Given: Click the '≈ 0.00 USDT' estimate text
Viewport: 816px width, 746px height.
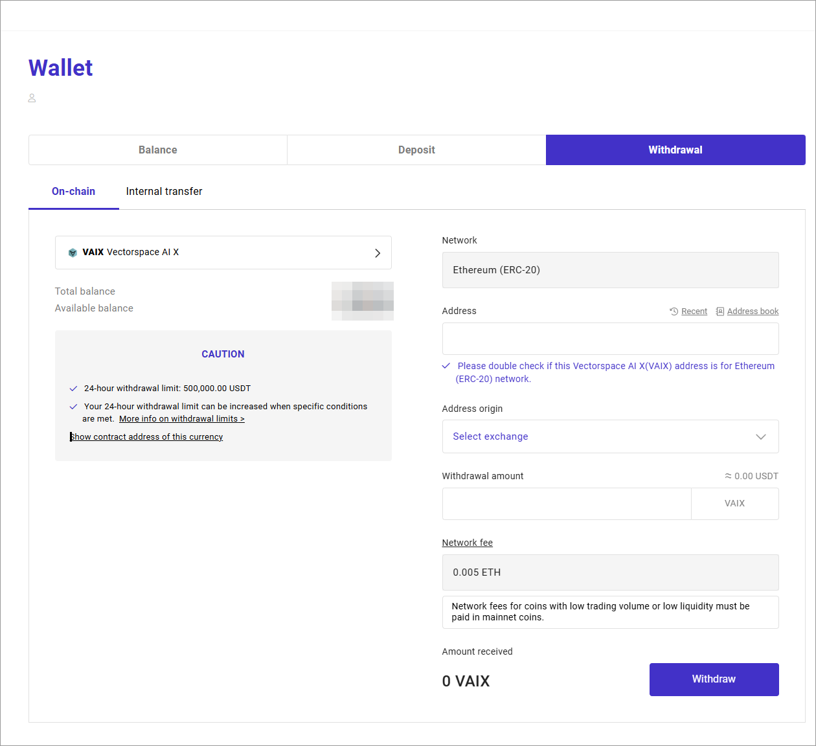Looking at the screenshot, I should (751, 476).
